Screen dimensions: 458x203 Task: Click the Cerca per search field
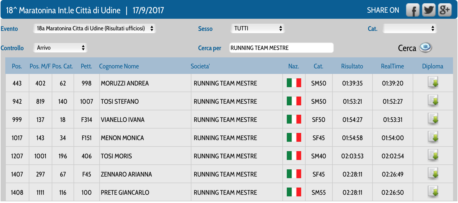(281, 48)
